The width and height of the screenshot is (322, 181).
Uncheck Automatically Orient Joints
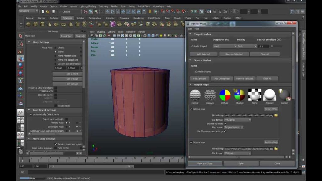click(x=31, y=114)
